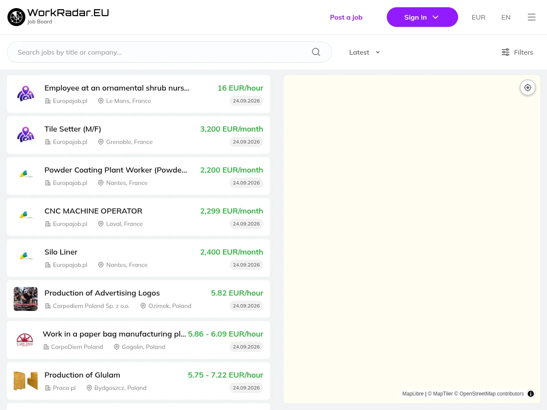
Task: Click the CarpeDiem red logo
Action: coord(25,340)
